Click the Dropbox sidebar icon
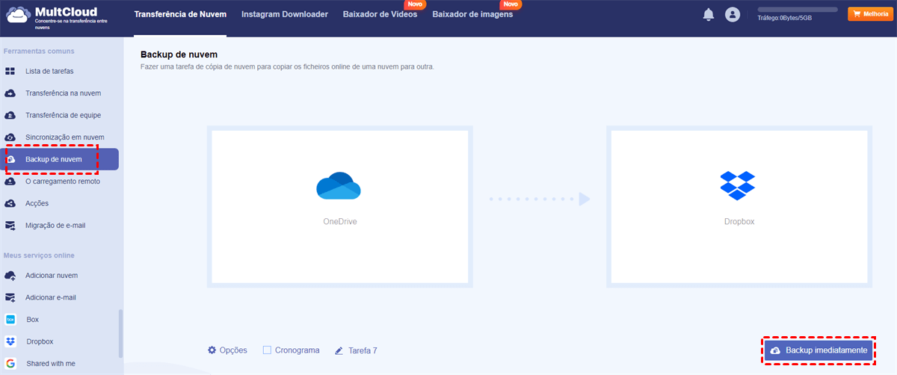 10,341
